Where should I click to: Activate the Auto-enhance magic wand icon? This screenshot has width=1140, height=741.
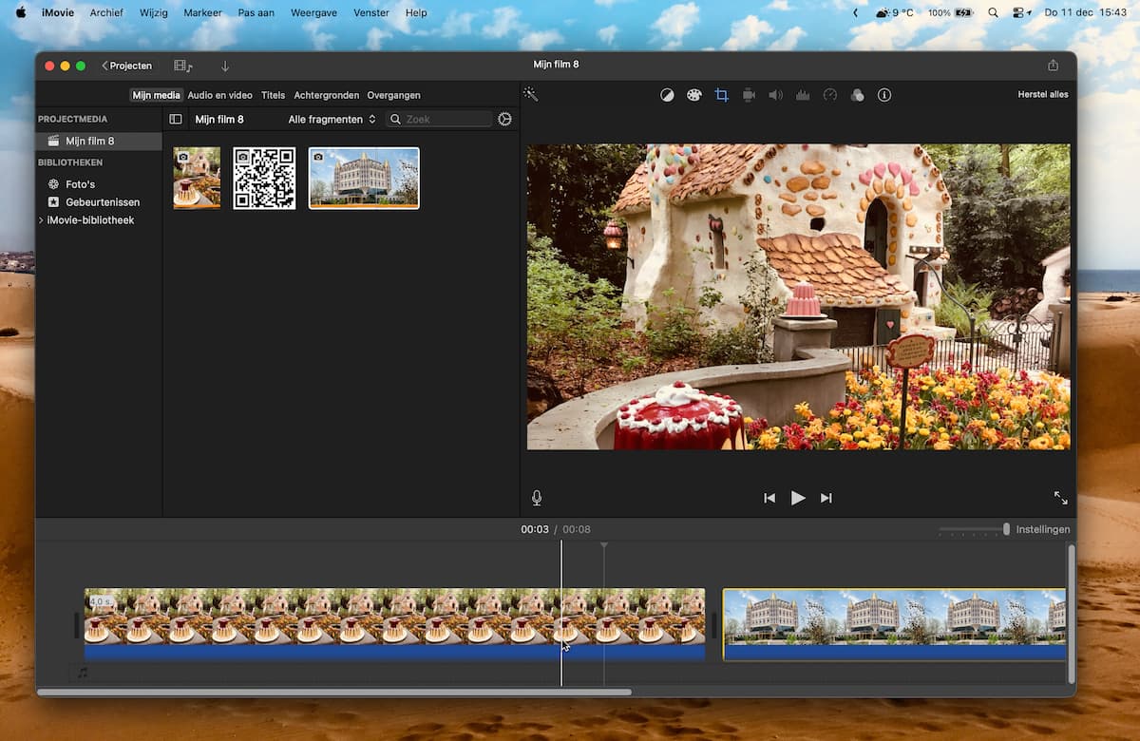(531, 94)
